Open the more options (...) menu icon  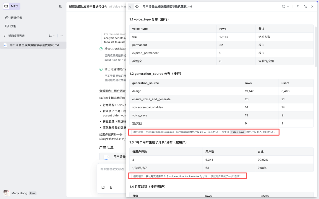tap(61, 35)
